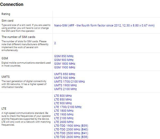
Task: Select GSM 1800 MHz frequency link
Action: pos(65,64)
